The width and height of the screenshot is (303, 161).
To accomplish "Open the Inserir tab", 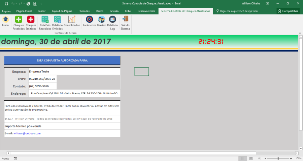I will tap(42, 11).
